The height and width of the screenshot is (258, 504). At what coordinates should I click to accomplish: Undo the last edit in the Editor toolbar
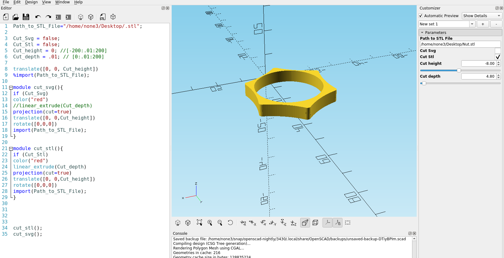click(x=38, y=17)
